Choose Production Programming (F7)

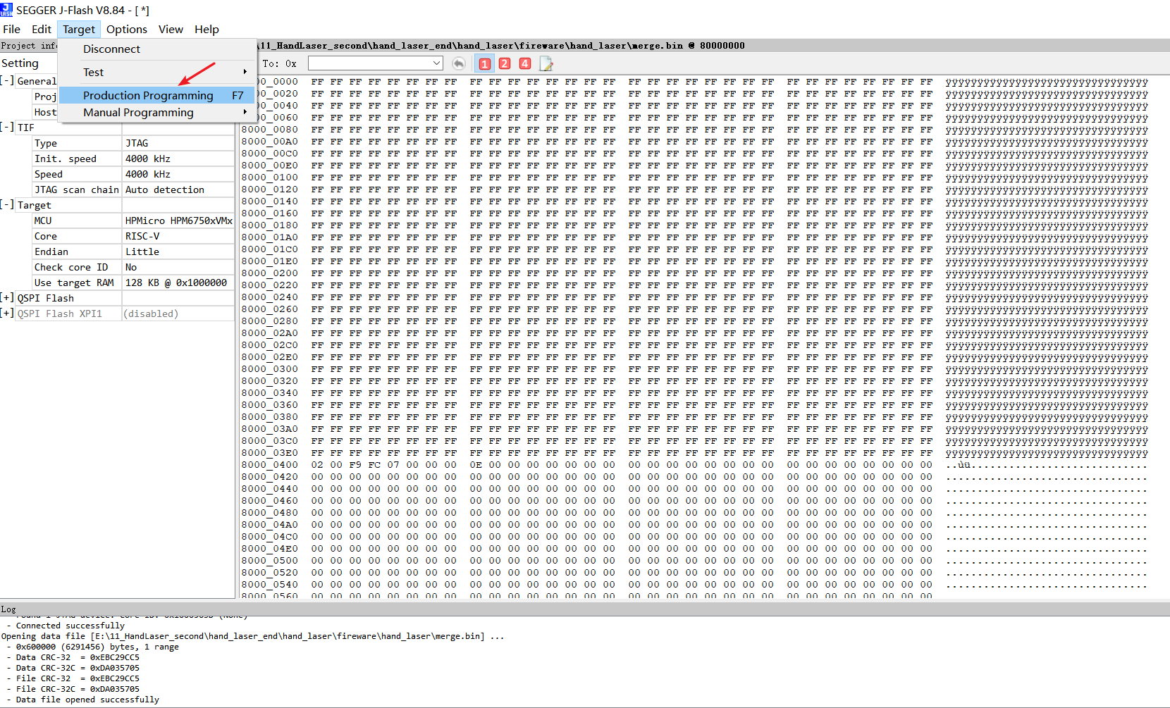(156, 95)
